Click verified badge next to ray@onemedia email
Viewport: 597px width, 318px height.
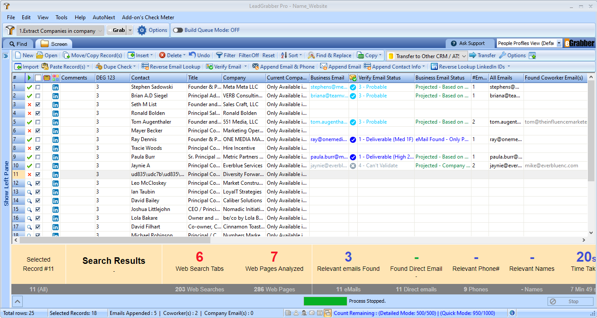tap(353, 139)
